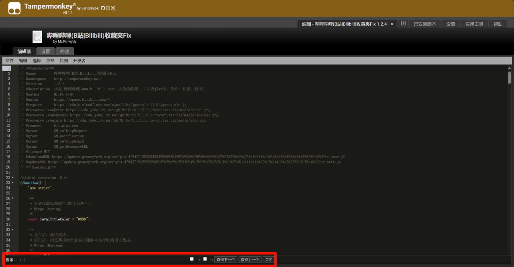Open the 文件 menu
The image size is (514, 267).
(10, 61)
